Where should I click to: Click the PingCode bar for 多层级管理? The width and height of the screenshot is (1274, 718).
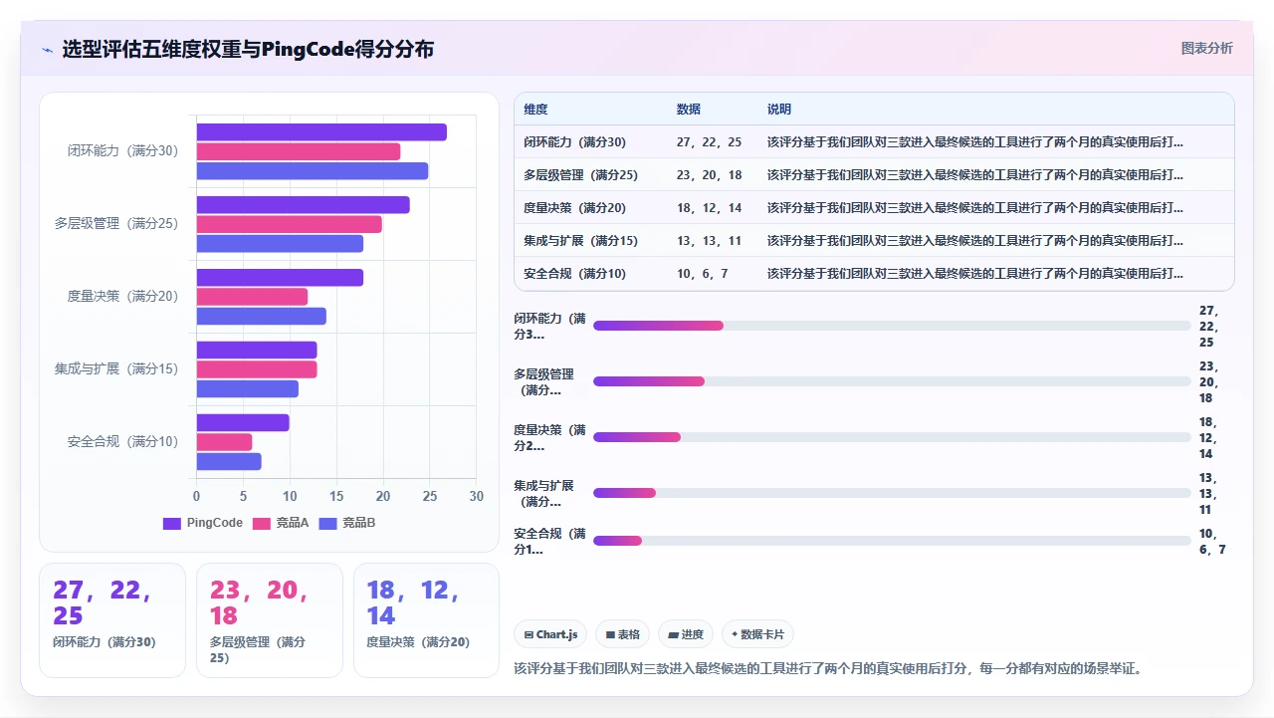tap(303, 205)
